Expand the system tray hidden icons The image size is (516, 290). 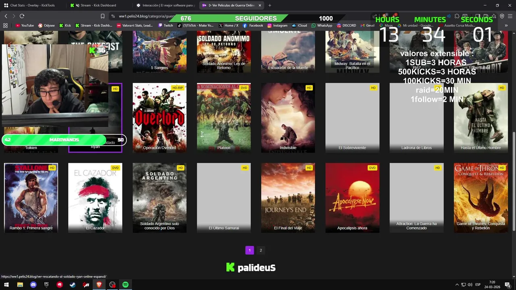click(x=457, y=285)
